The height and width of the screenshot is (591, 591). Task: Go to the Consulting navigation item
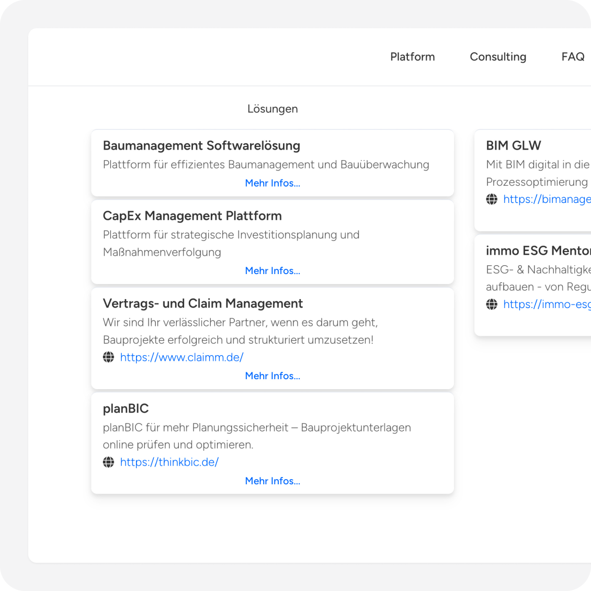(498, 56)
